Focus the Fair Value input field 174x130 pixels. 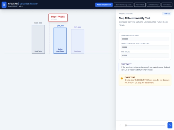coord(145,56)
